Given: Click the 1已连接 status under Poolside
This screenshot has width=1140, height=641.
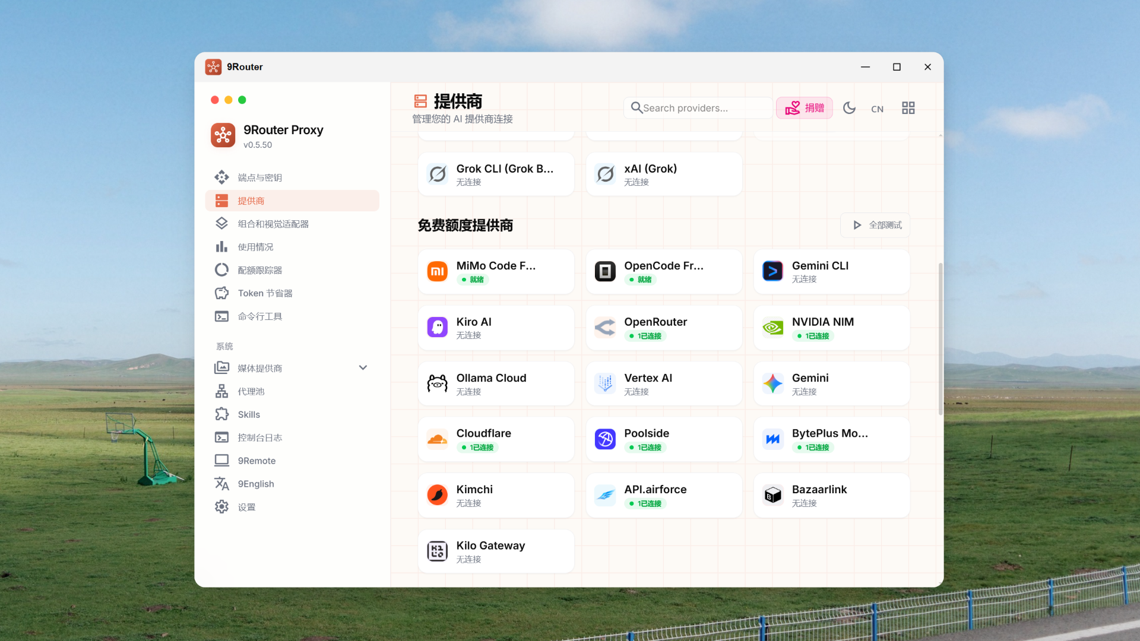Looking at the screenshot, I should [645, 448].
